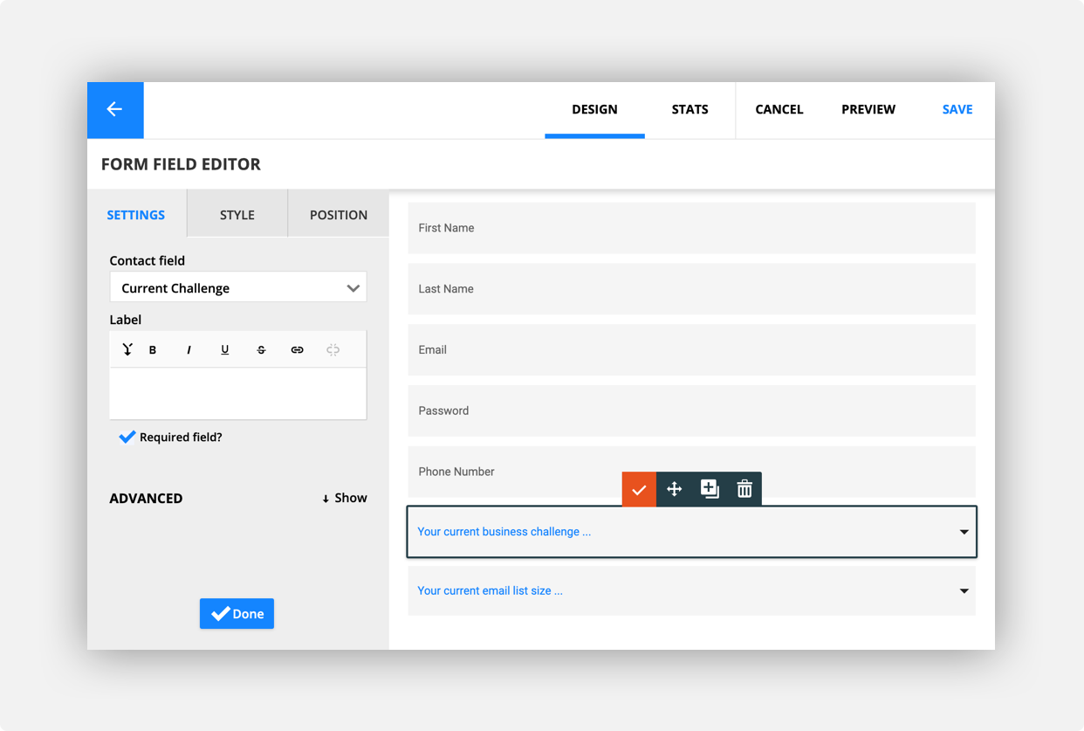Viewport: 1084px width, 731px height.
Task: Apply underline formatting in label editor
Action: [224, 348]
